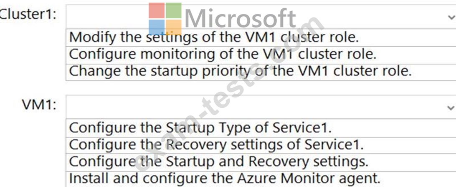Choose "Configure monitoring of the VM1 cluster role"
Screen dimensions: 456x187
tap(223, 54)
